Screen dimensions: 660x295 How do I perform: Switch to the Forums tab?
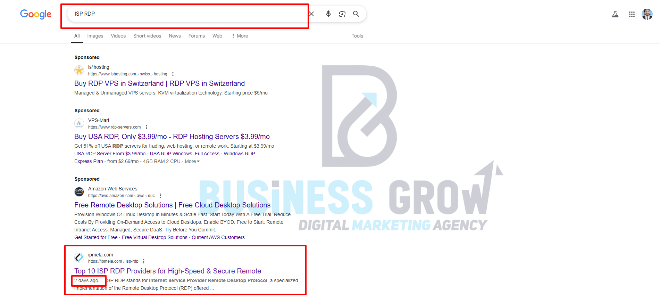[197, 36]
